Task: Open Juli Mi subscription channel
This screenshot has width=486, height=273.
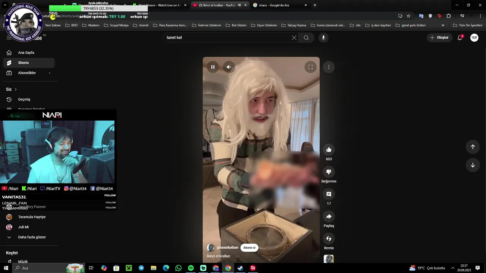Action: (x=28, y=227)
